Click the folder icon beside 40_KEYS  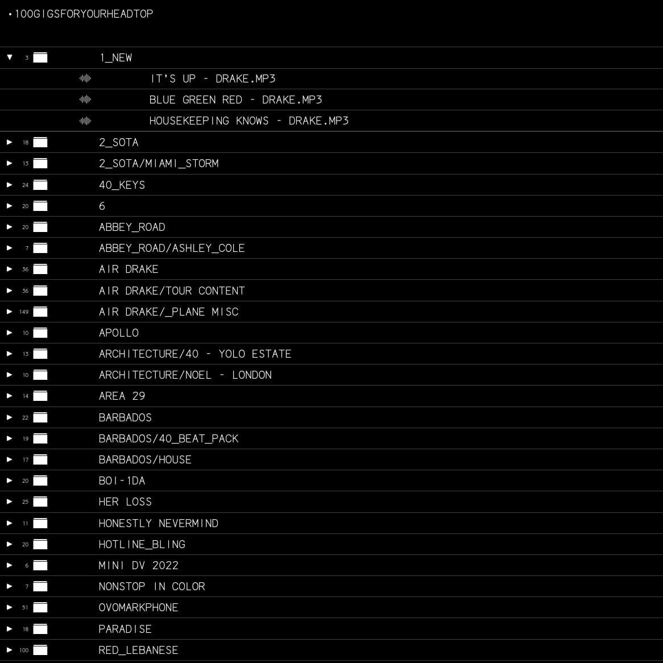point(40,185)
